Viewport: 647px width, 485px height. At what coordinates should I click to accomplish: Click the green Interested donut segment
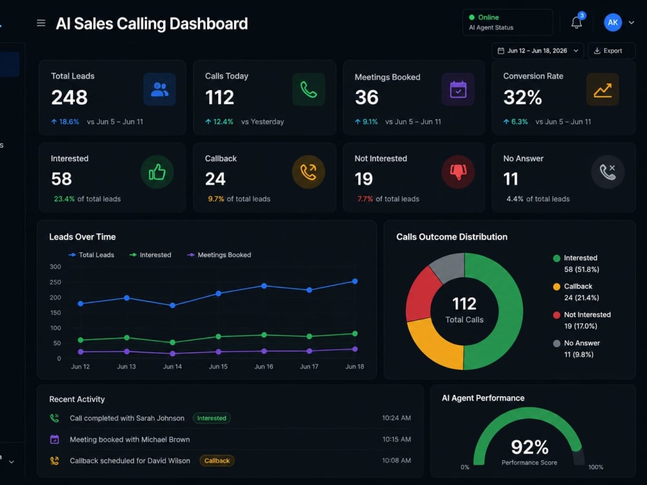click(x=510, y=311)
